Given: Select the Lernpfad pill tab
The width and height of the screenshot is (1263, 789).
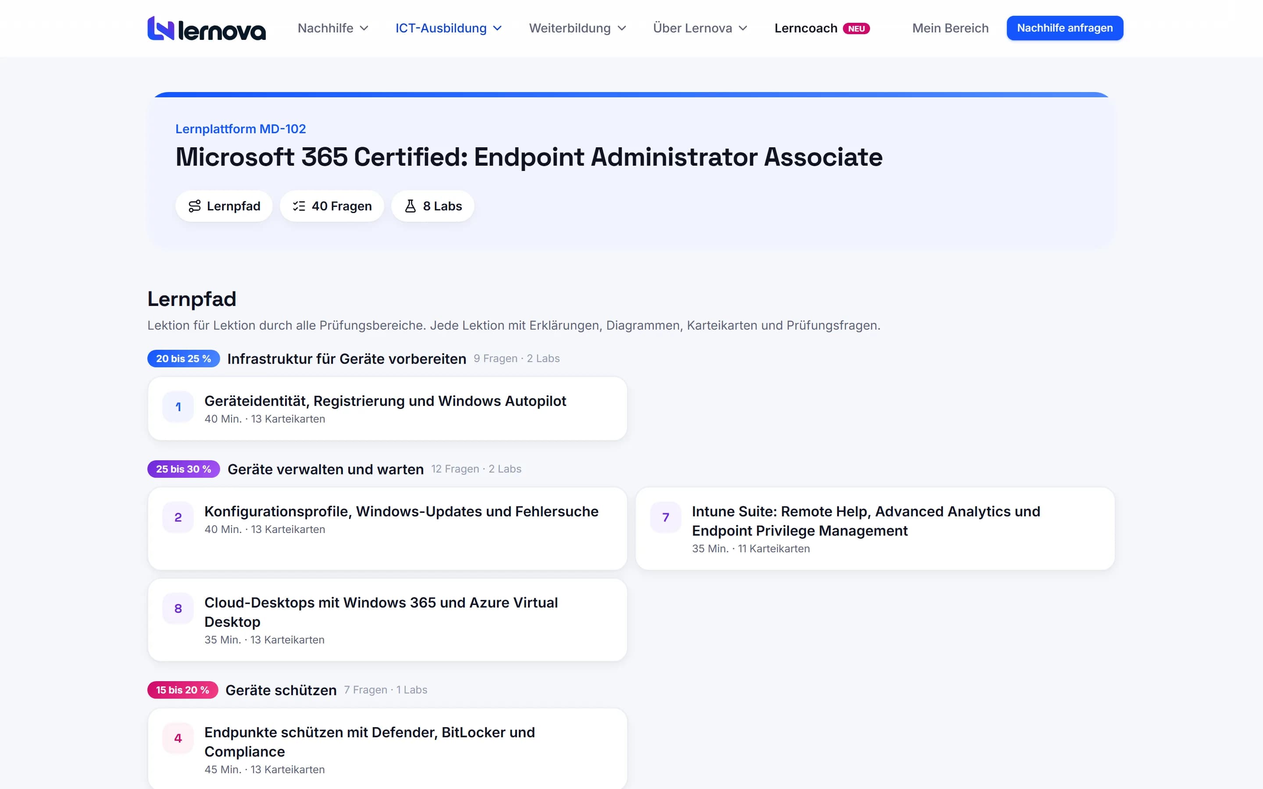Looking at the screenshot, I should [224, 206].
